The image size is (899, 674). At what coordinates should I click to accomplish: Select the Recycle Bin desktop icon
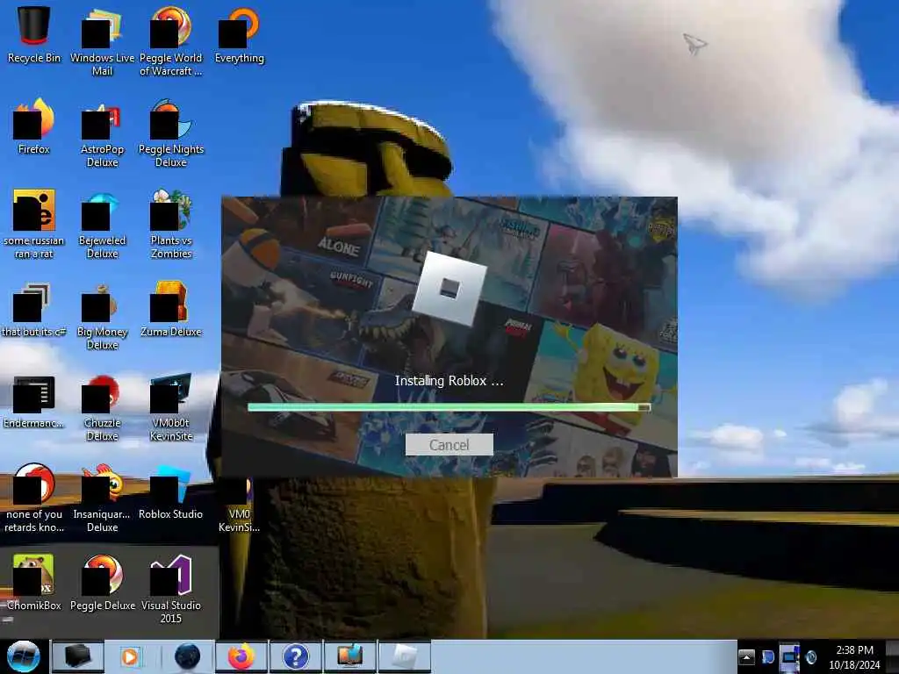(34, 34)
